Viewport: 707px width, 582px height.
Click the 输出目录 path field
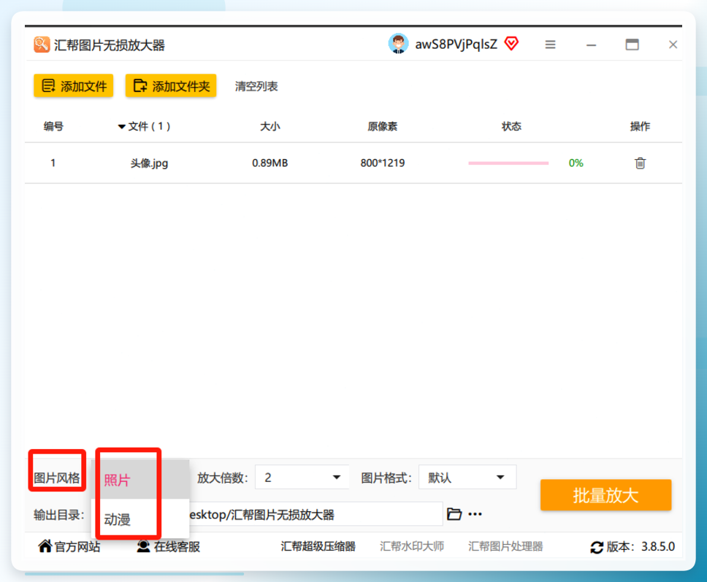[x=316, y=514]
